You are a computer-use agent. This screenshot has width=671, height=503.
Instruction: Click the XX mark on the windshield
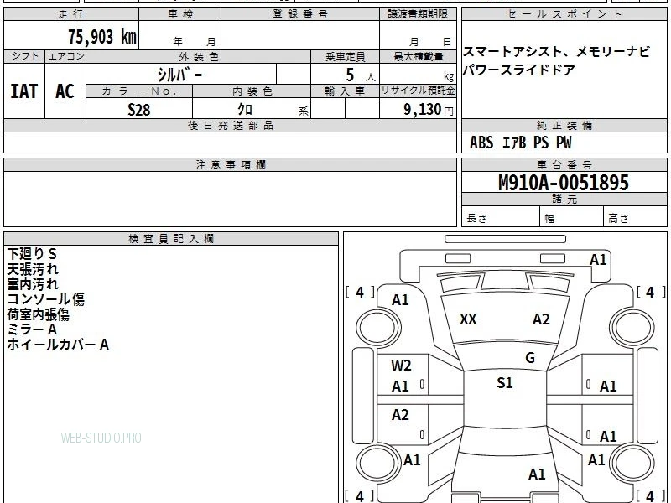(x=468, y=319)
